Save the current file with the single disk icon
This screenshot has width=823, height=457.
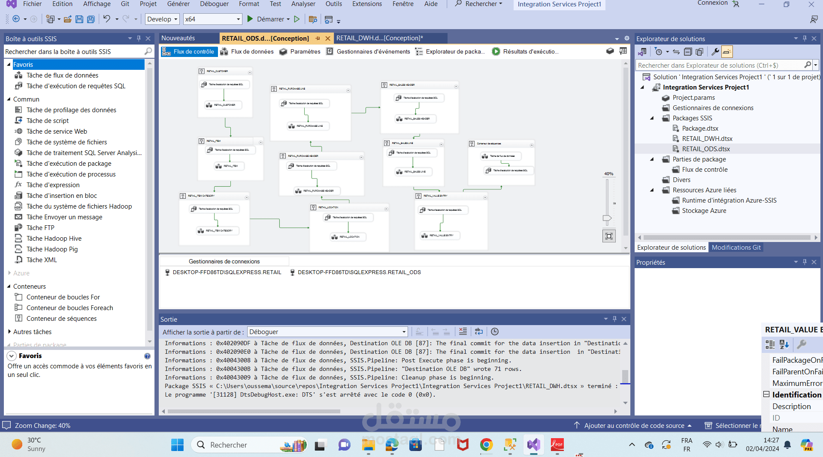coord(79,19)
